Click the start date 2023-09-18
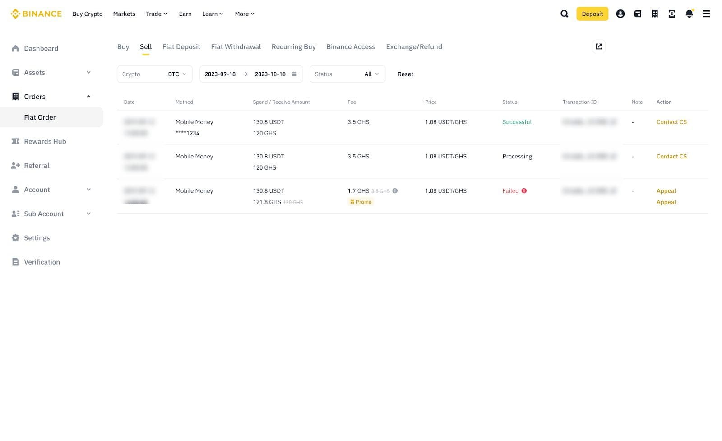The height and width of the screenshot is (441, 722). click(220, 74)
